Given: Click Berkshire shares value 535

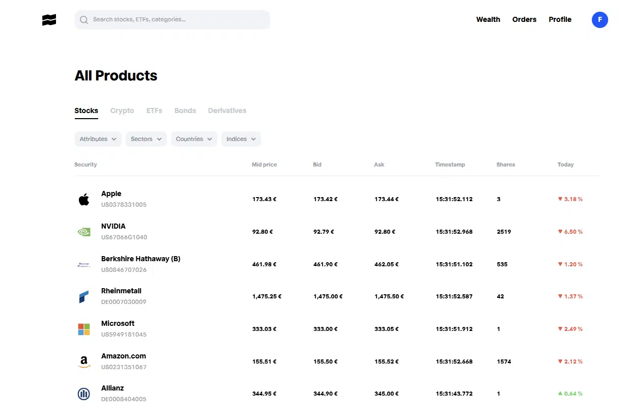Looking at the screenshot, I should tap(502, 264).
